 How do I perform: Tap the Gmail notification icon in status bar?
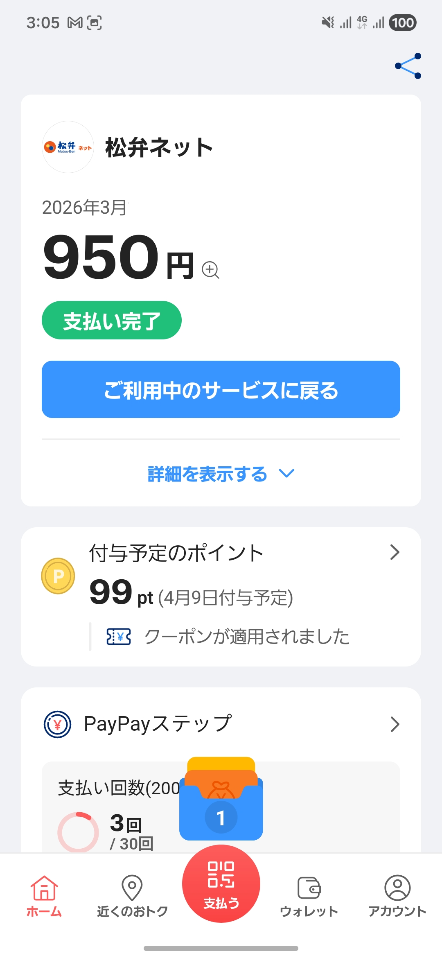pos(75,23)
